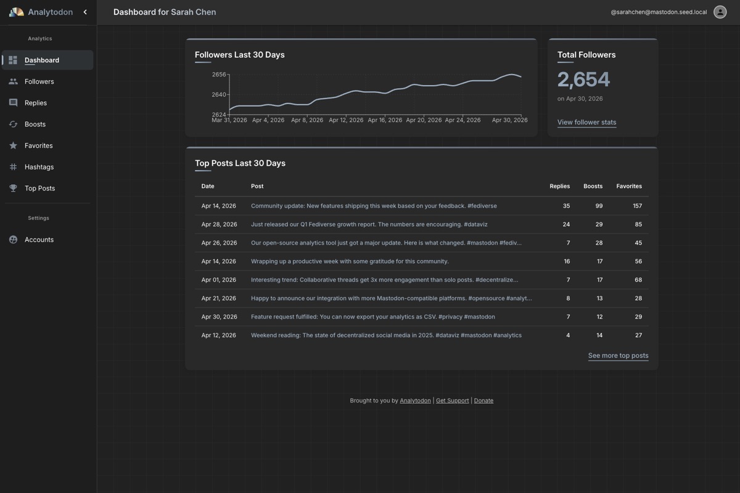Open the Feature request fulfilled CSV post
Screen dimensions: 740x493
(372, 317)
